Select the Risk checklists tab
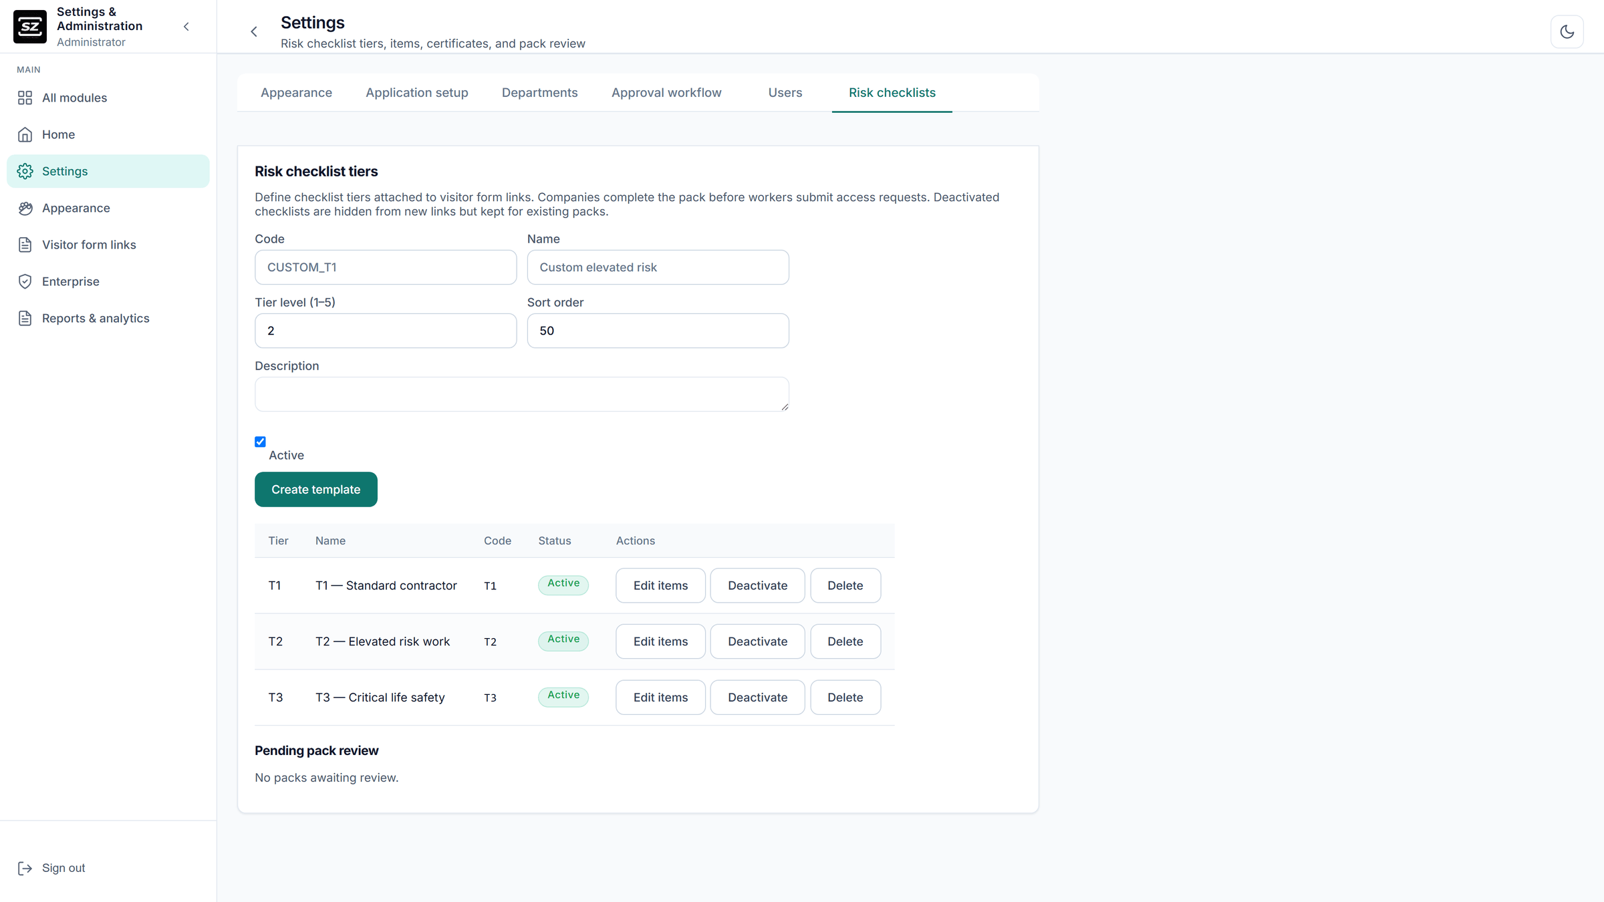Screen dimensions: 1604x902 (892, 93)
